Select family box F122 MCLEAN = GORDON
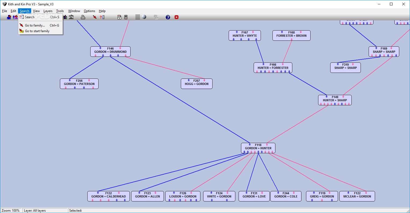The width and height of the screenshot is (410, 213). (357, 196)
